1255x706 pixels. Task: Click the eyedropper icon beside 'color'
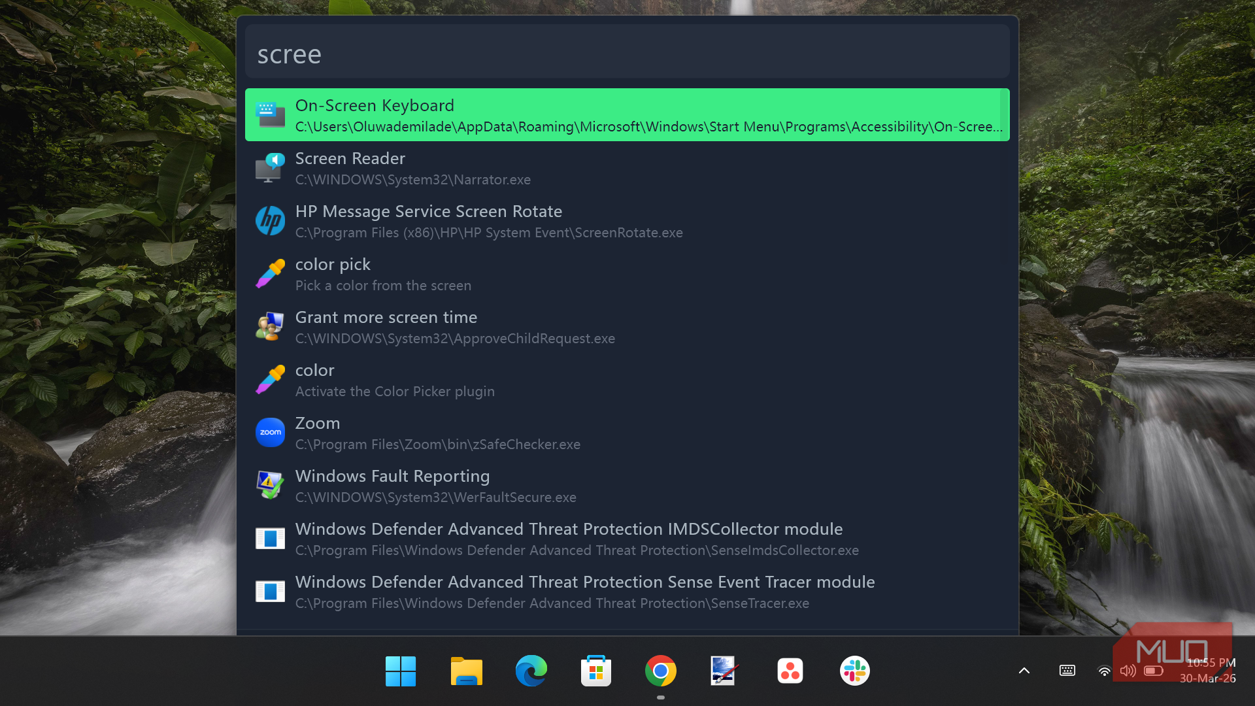coord(270,380)
